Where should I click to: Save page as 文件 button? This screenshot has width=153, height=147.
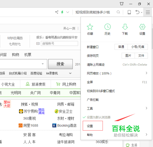click(141, 56)
